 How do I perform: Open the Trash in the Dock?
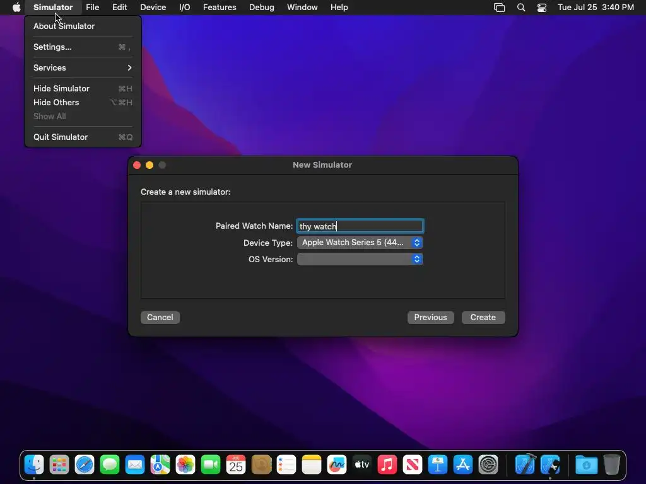click(612, 465)
